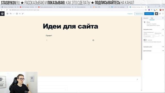
Task: Click the blue Publish button
Action: click(149, 14)
